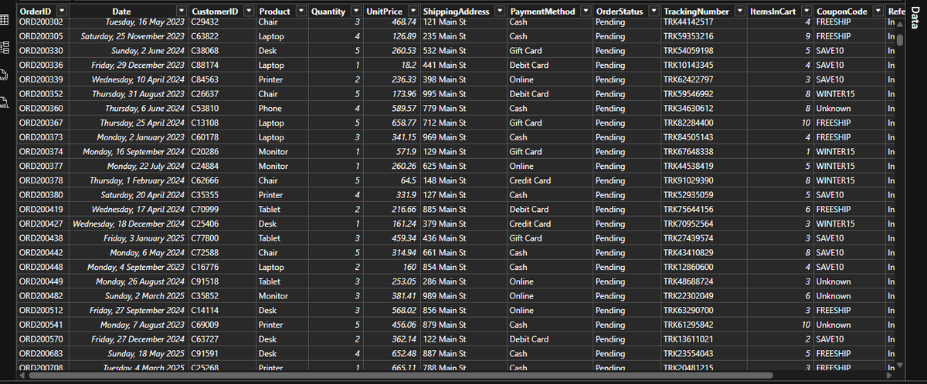This screenshot has height=384, width=927.
Task: Select tracking cell TRK10143345
Action: coord(704,65)
